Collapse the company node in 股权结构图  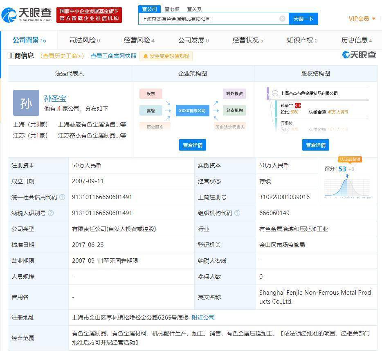click(274, 93)
